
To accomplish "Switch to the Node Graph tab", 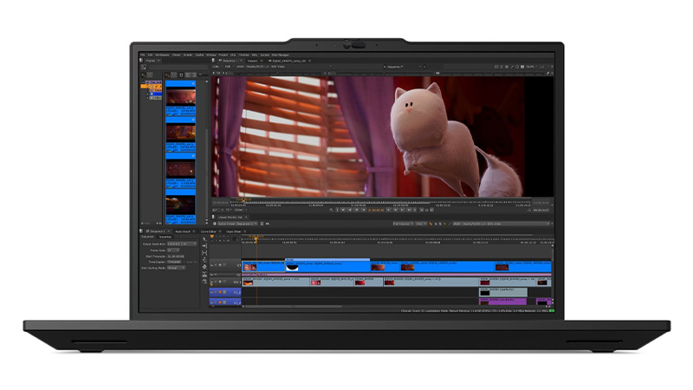I will pos(183,231).
